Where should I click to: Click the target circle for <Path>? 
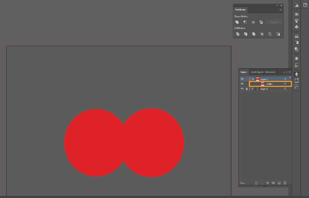285,84
